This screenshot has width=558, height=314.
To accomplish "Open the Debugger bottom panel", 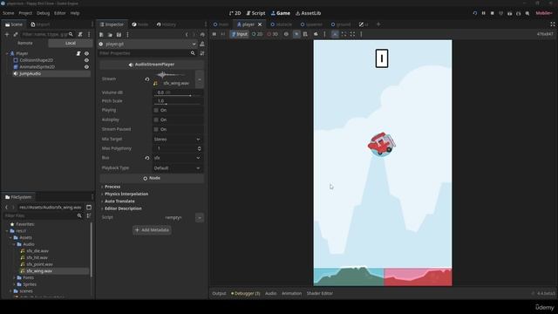I will tap(246, 293).
